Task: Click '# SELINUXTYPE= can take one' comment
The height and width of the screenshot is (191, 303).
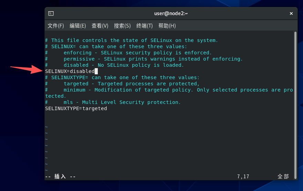Action: coord(122,77)
